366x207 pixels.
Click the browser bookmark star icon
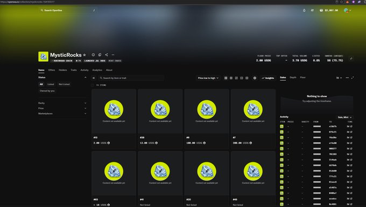[x=341, y=2]
